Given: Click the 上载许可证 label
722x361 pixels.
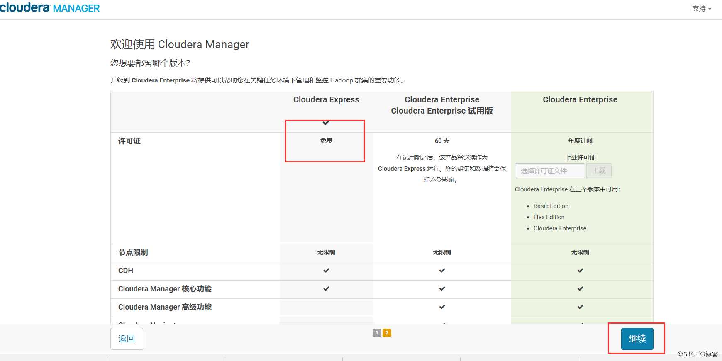Looking at the screenshot, I should 580,157.
